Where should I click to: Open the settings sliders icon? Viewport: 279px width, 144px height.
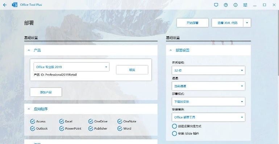245,5
